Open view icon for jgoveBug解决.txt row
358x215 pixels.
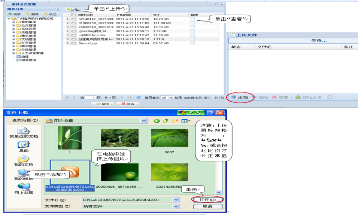(192, 31)
